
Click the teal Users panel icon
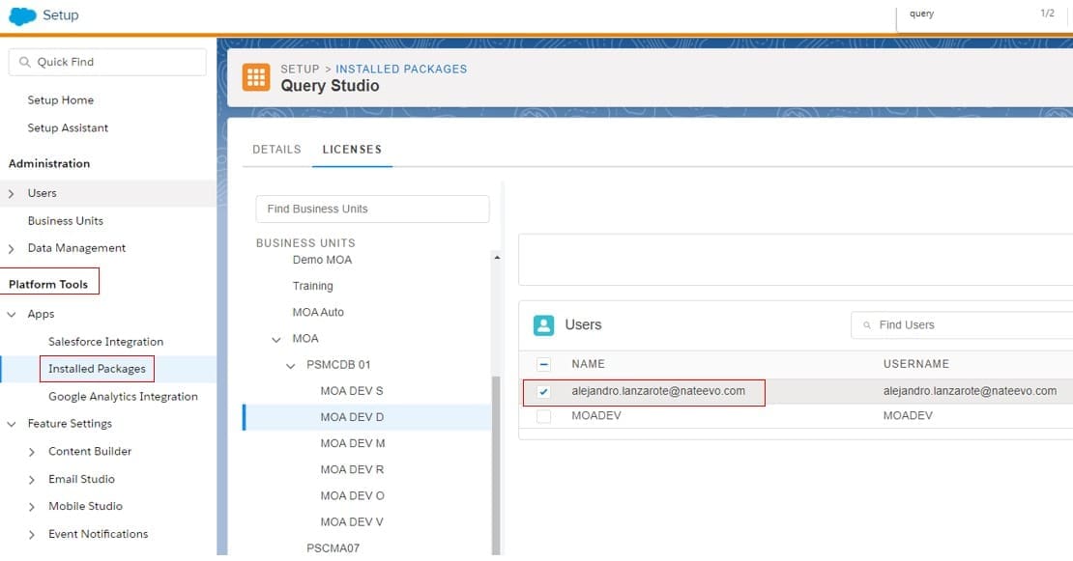point(544,325)
